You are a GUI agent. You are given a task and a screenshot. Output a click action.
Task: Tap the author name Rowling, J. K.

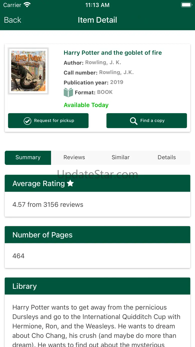click(103, 63)
